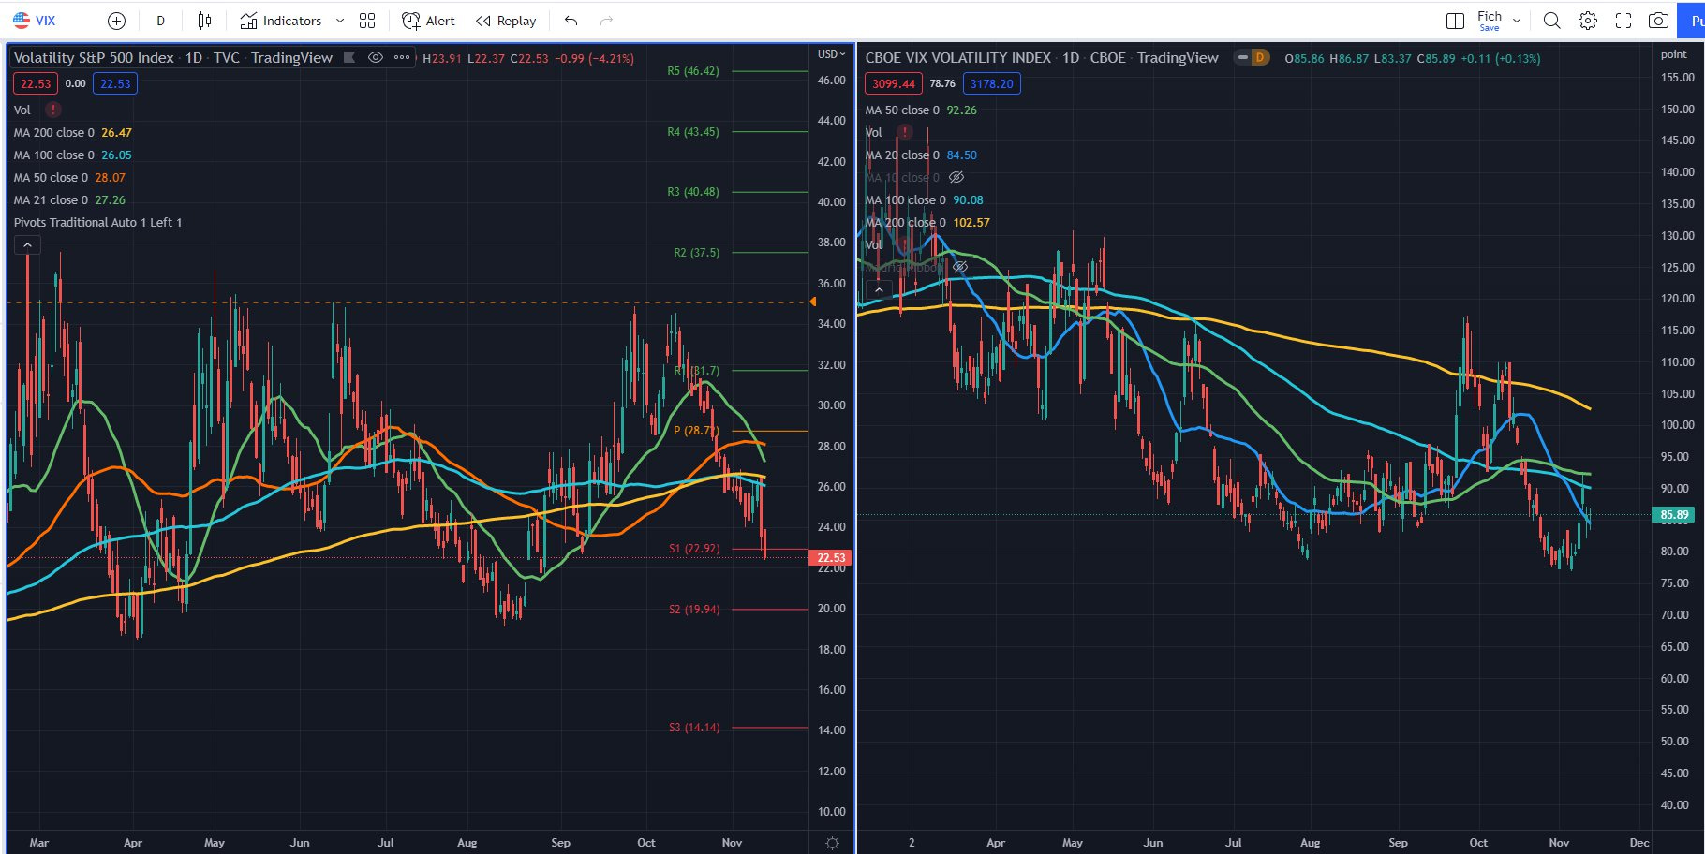Image resolution: width=1705 pixels, height=854 pixels.
Task: Open left chart time axis settings gear
Action: click(832, 843)
